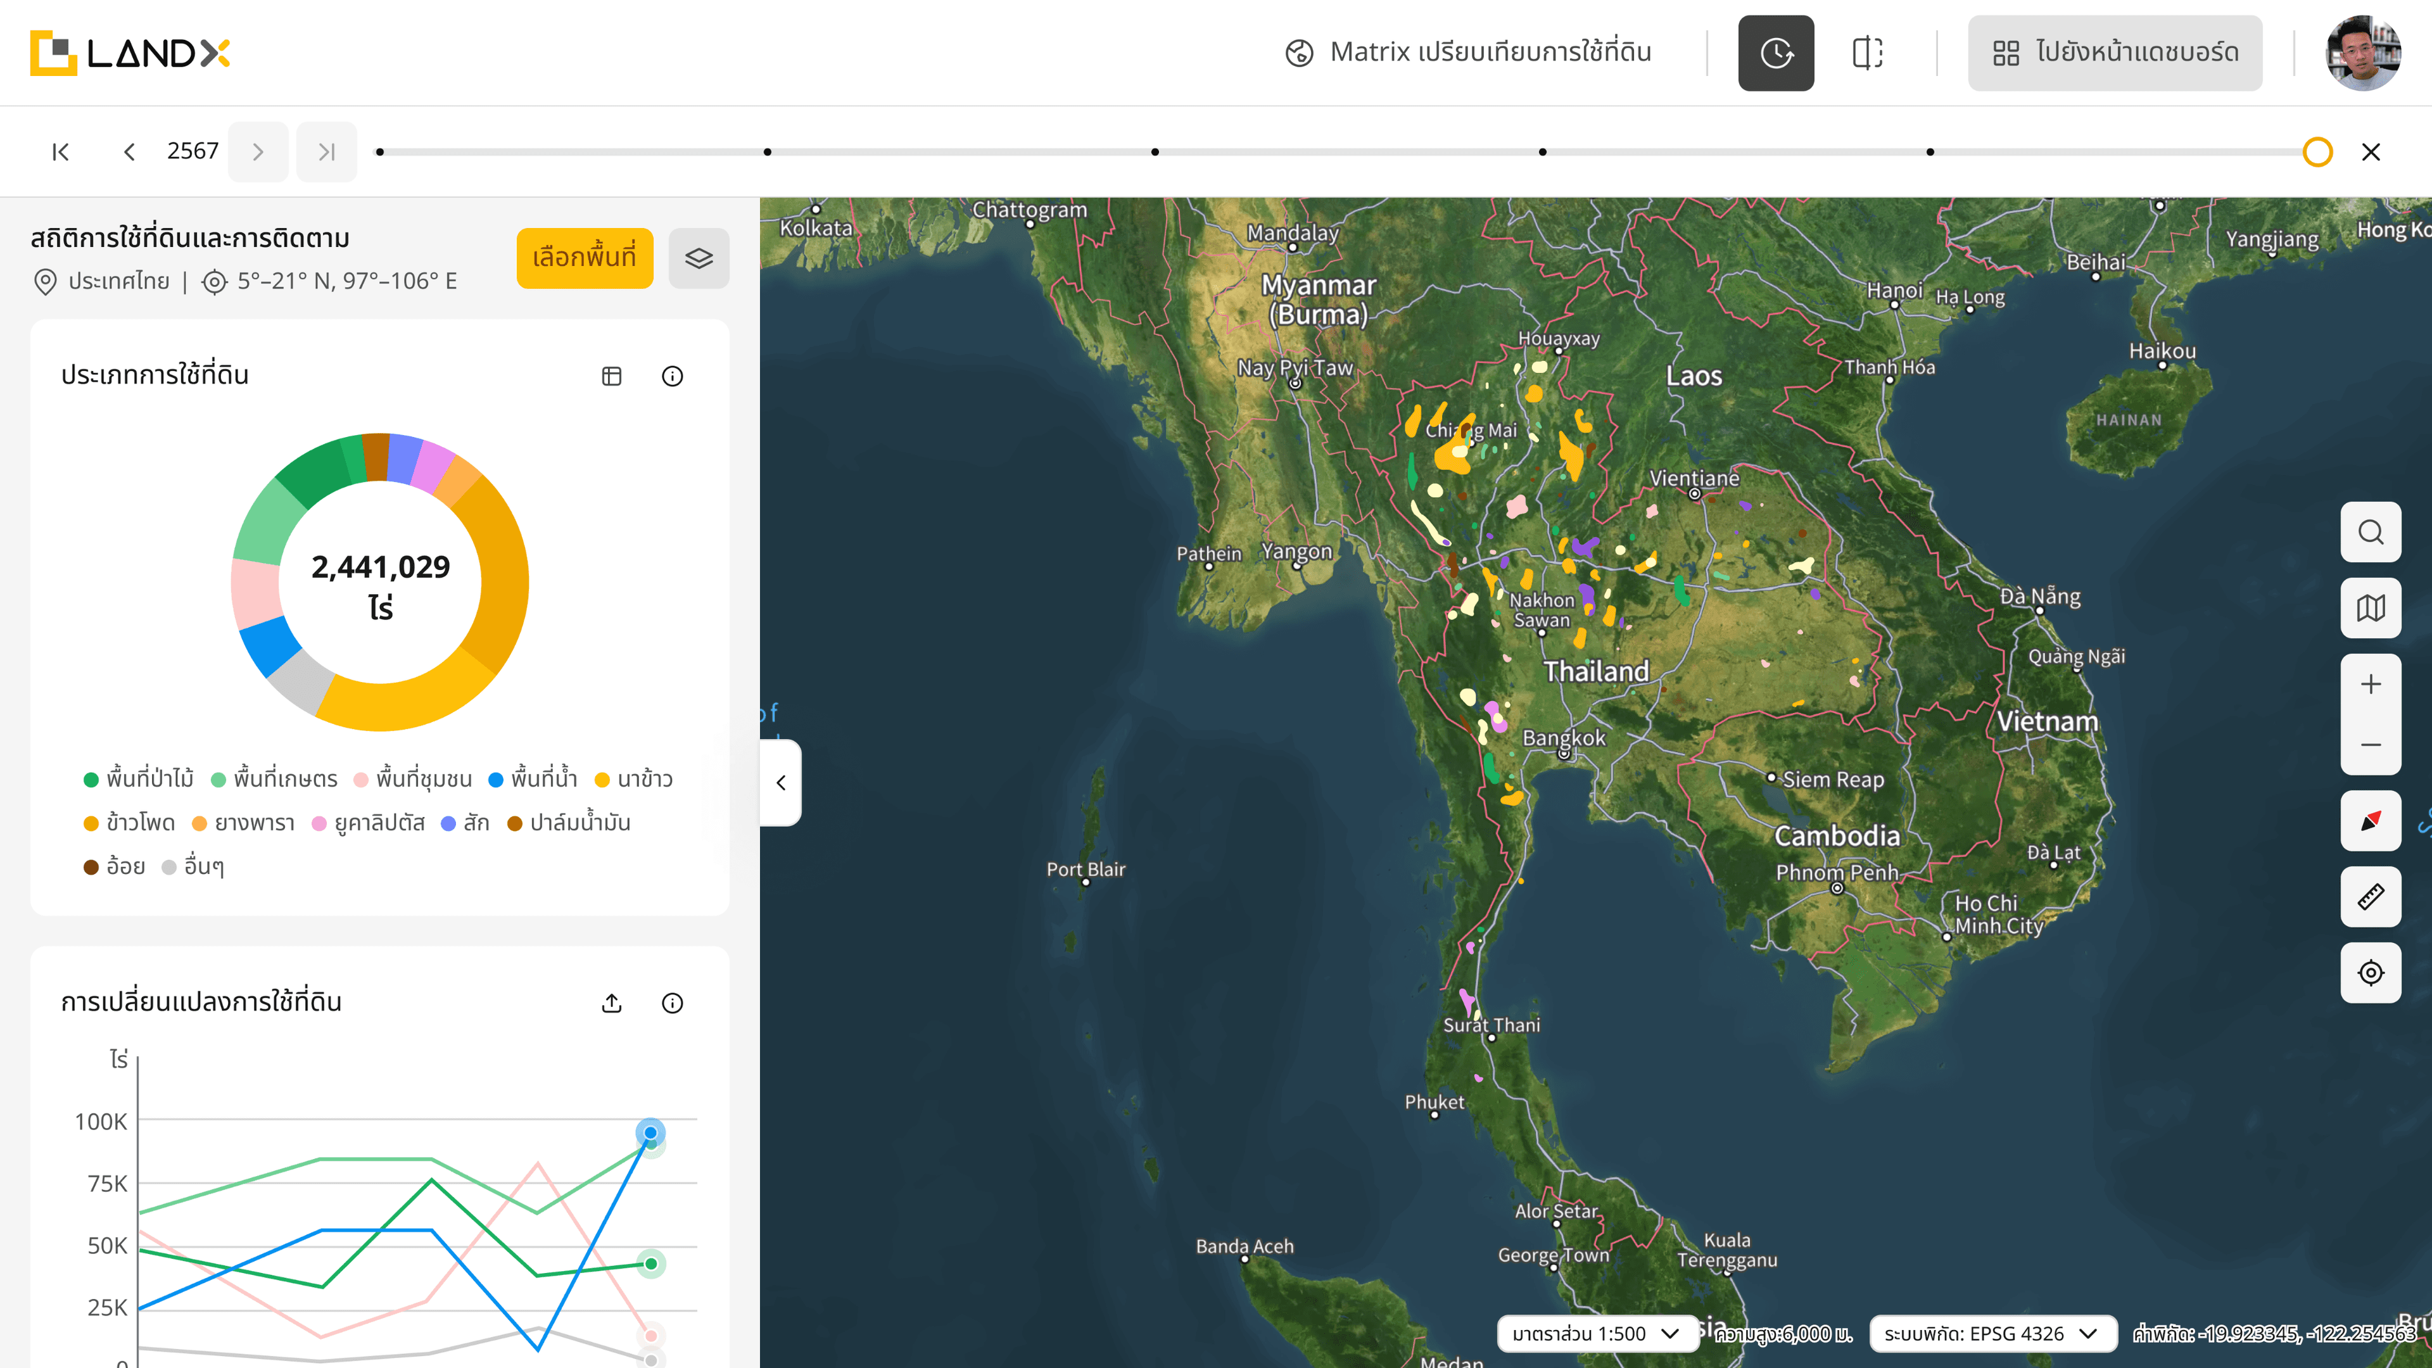The image size is (2432, 1368).
Task: Collapse the left statistics panel
Action: click(781, 783)
